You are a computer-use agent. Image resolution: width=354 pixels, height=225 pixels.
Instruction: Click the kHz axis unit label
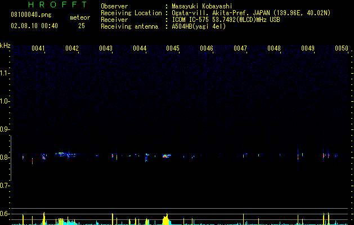(x=5, y=46)
